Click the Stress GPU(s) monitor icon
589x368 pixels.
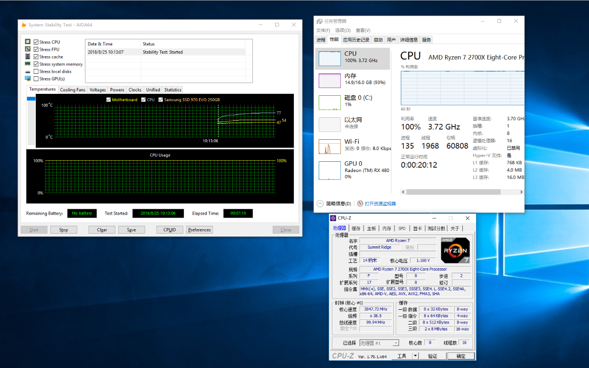click(28, 79)
